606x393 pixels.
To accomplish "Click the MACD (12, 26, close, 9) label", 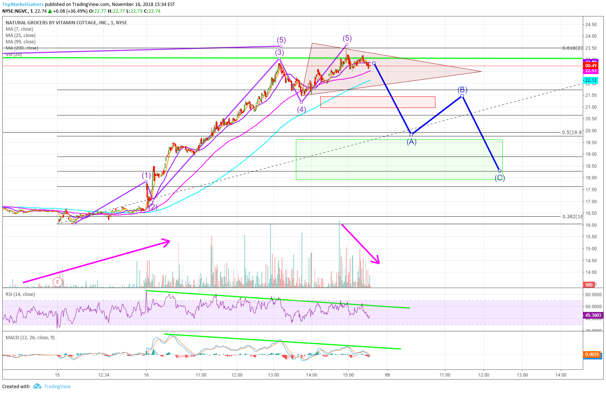I will point(30,338).
